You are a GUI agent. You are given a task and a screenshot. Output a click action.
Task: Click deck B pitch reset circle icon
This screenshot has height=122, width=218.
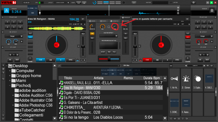coord(140,60)
